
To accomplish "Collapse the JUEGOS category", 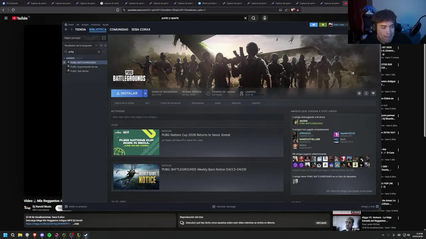I will 64,58.
